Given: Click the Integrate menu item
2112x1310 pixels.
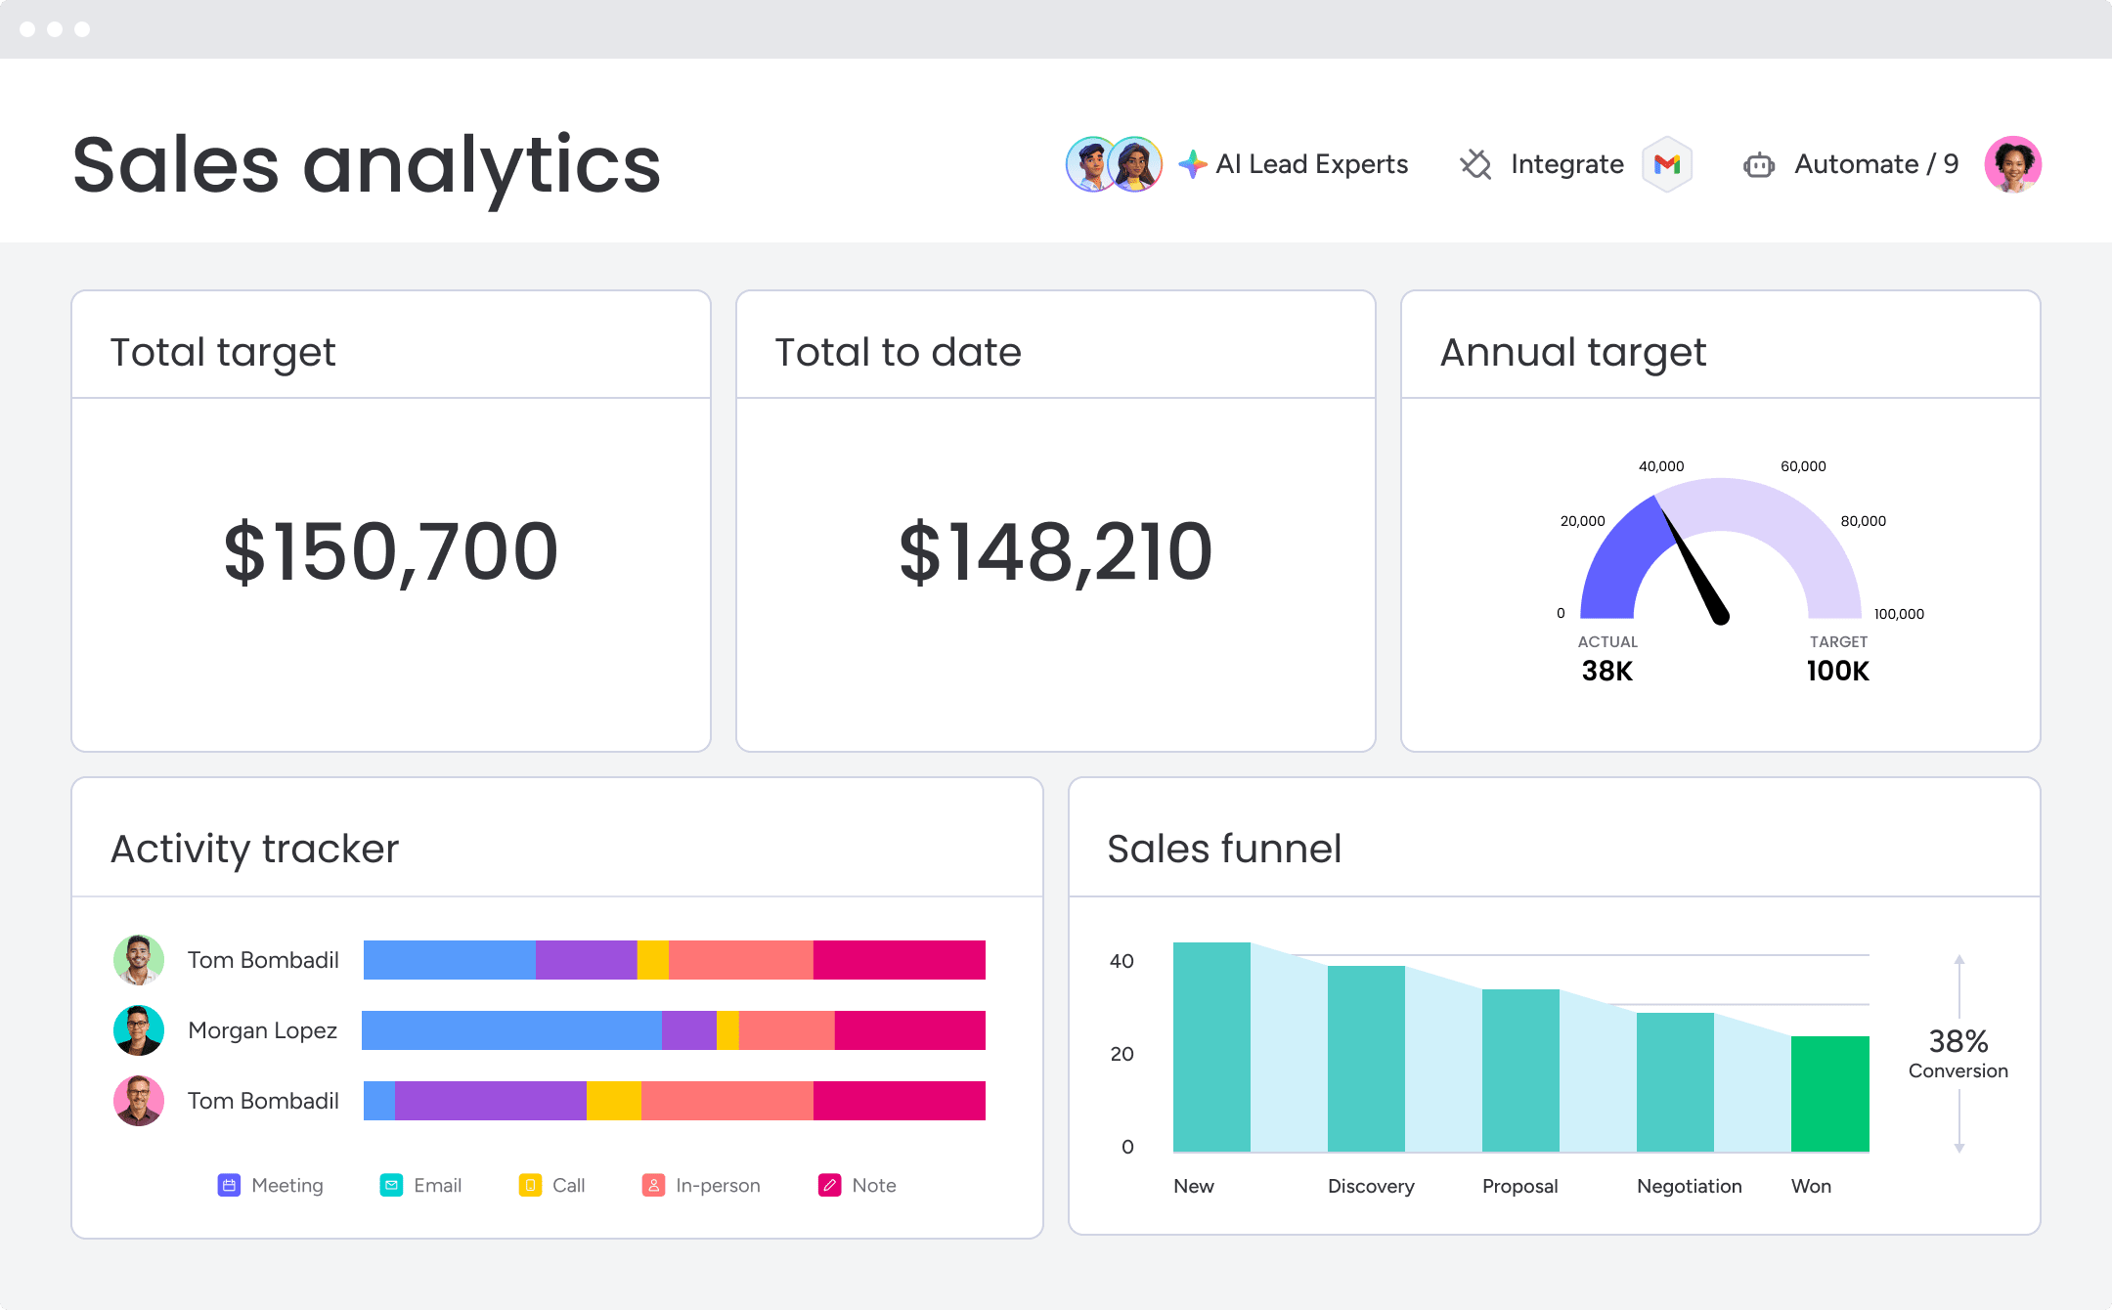Looking at the screenshot, I should click(x=1565, y=163).
